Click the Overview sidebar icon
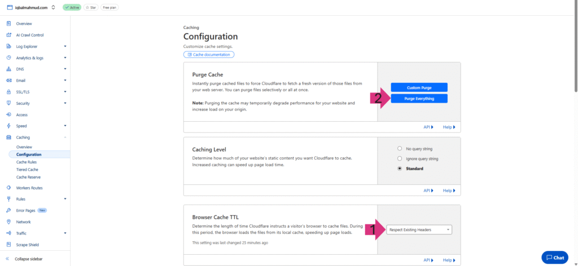This screenshot has width=578, height=266. (x=9, y=24)
